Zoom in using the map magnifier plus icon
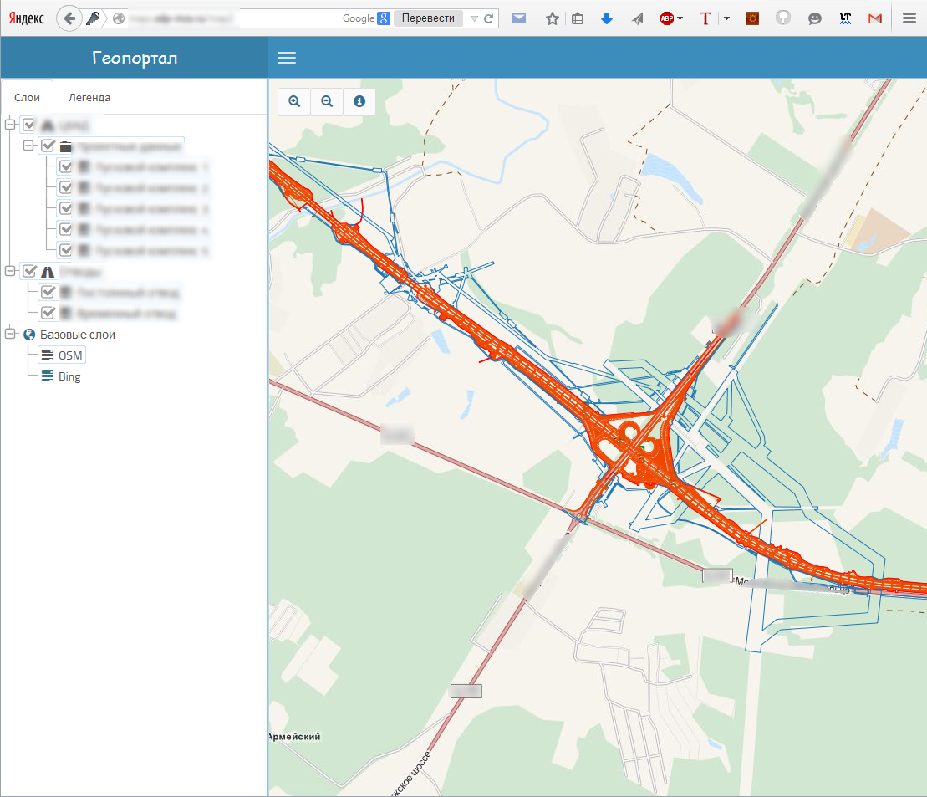927x797 pixels. click(x=293, y=101)
